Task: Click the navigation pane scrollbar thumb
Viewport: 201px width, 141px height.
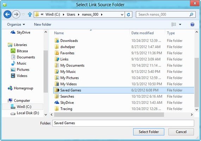Action: [x=45, y=71]
